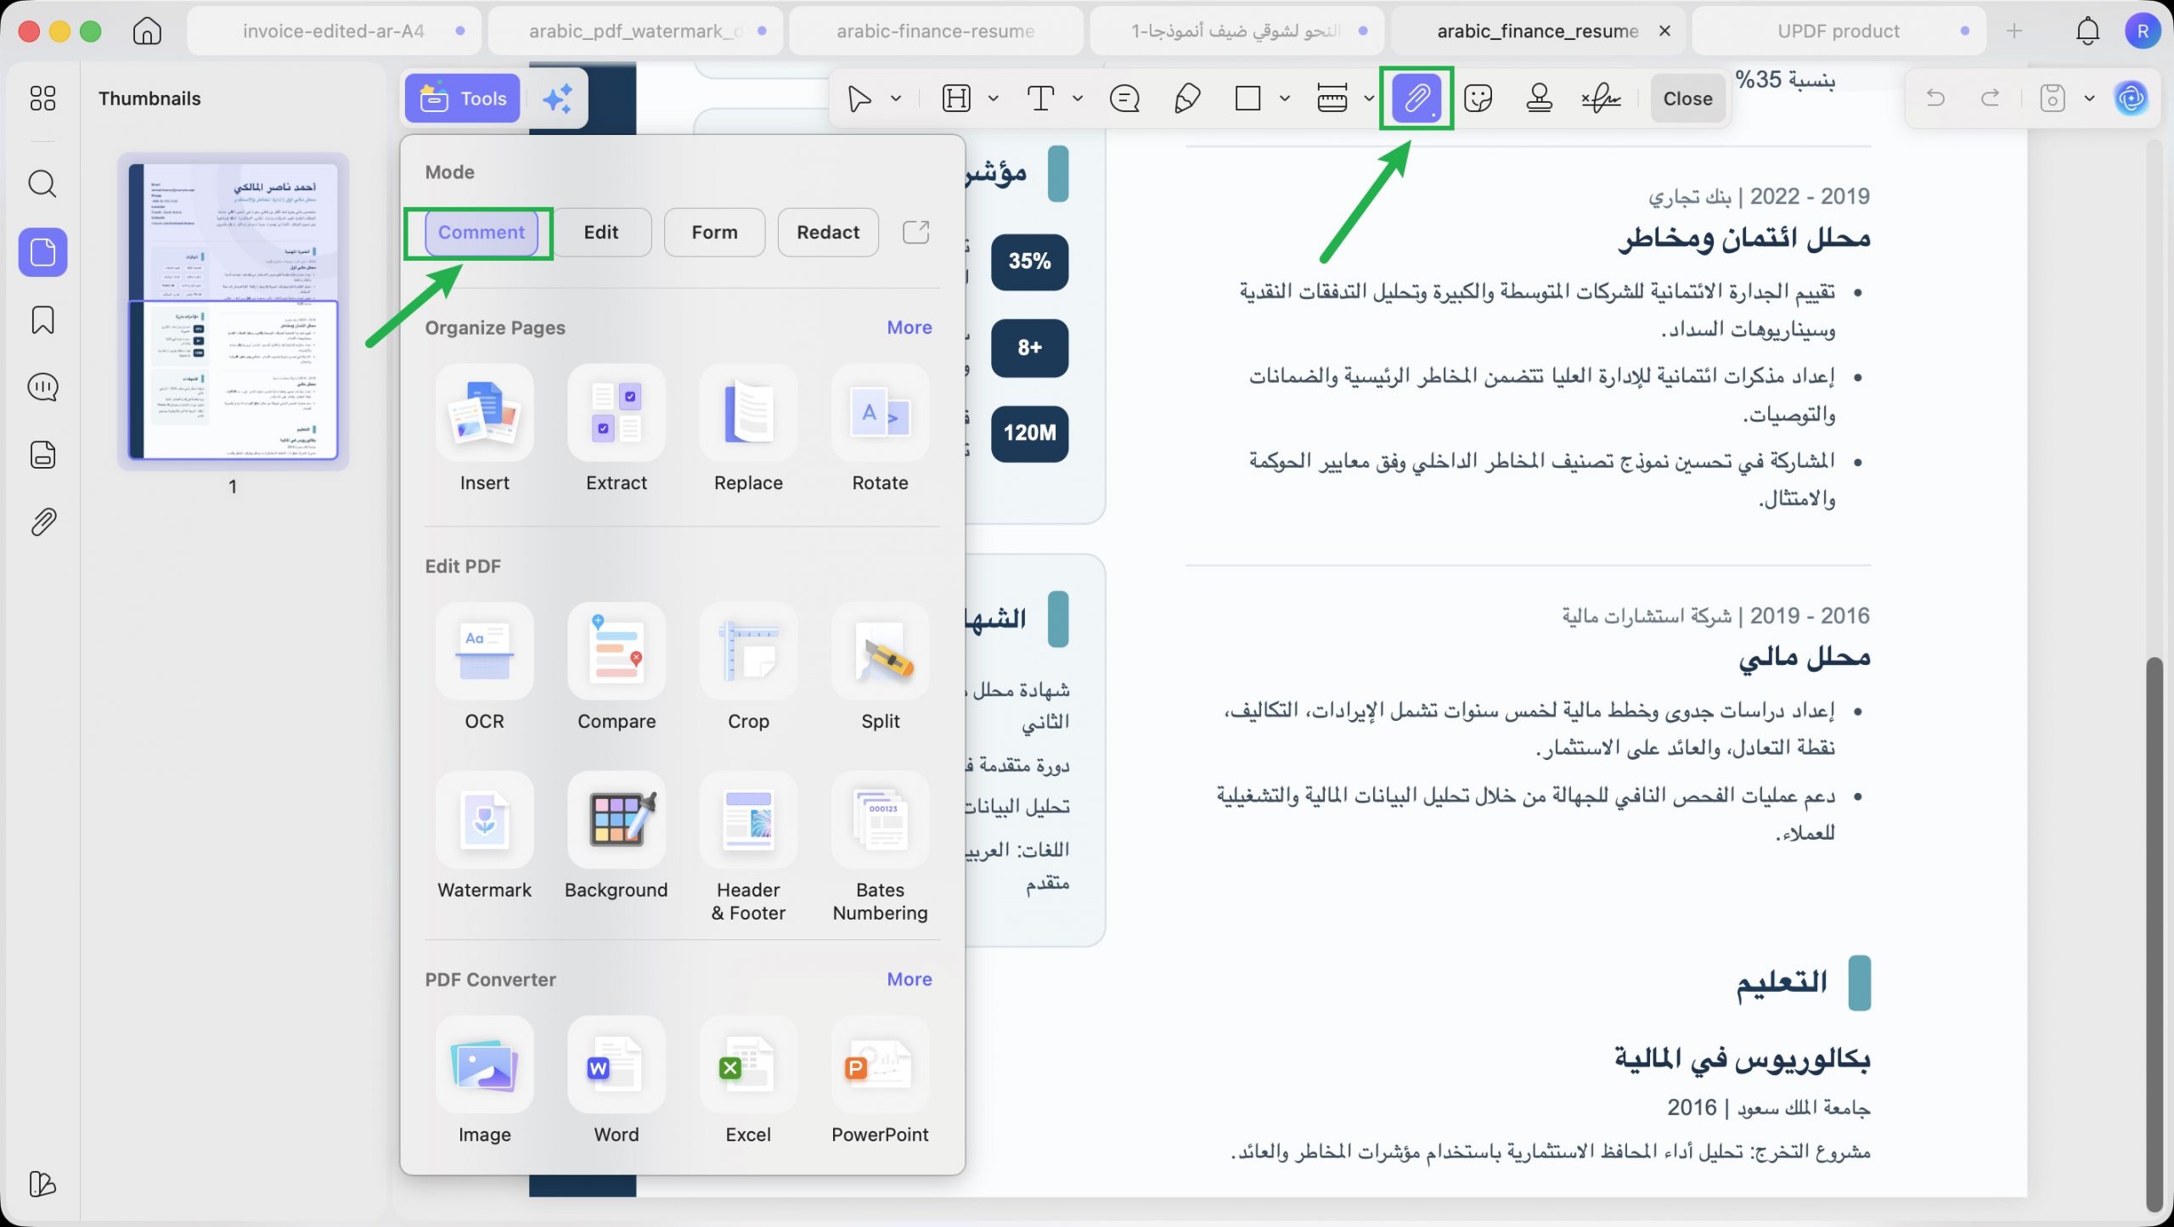Switch to UPDF product tab
This screenshot has width=2174, height=1227.
click(x=1839, y=31)
